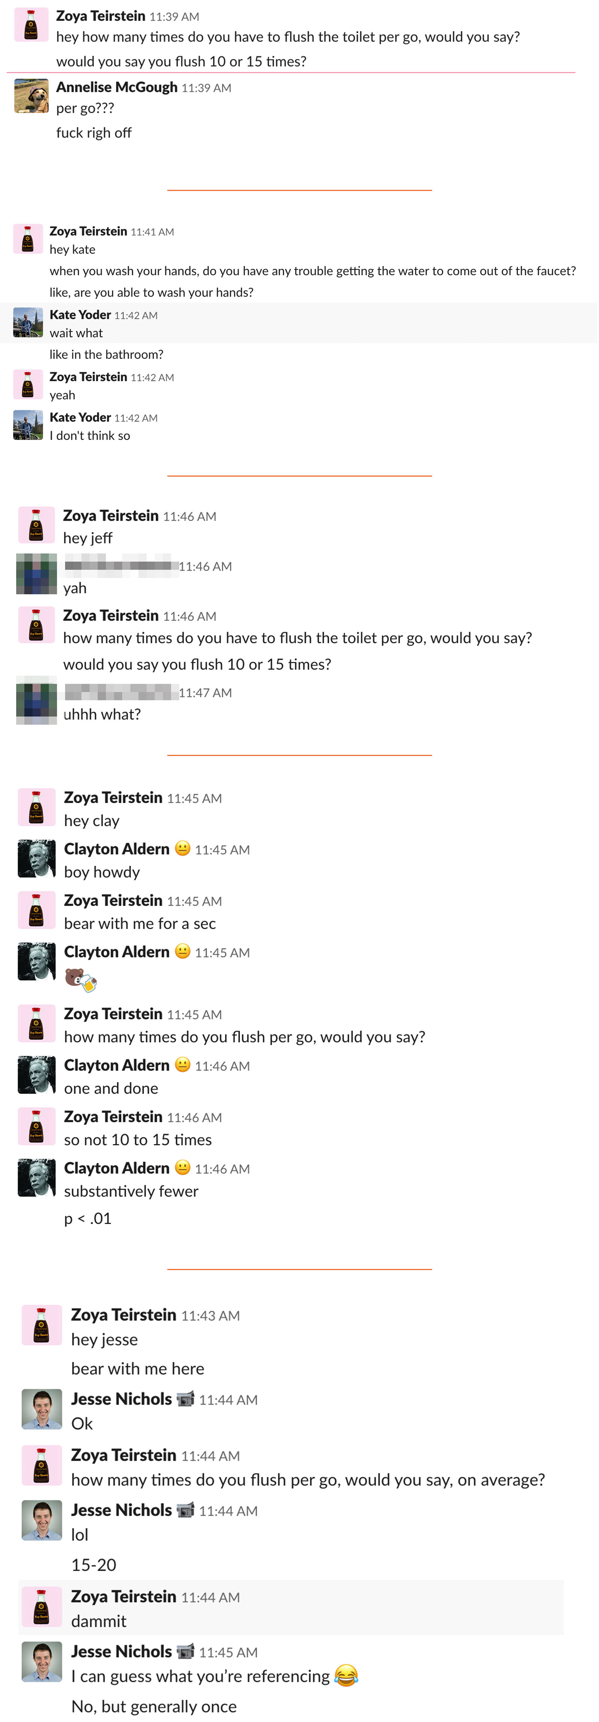
Task: Click Jesse Nichols' name above "Ok"
Action: coord(121,1399)
